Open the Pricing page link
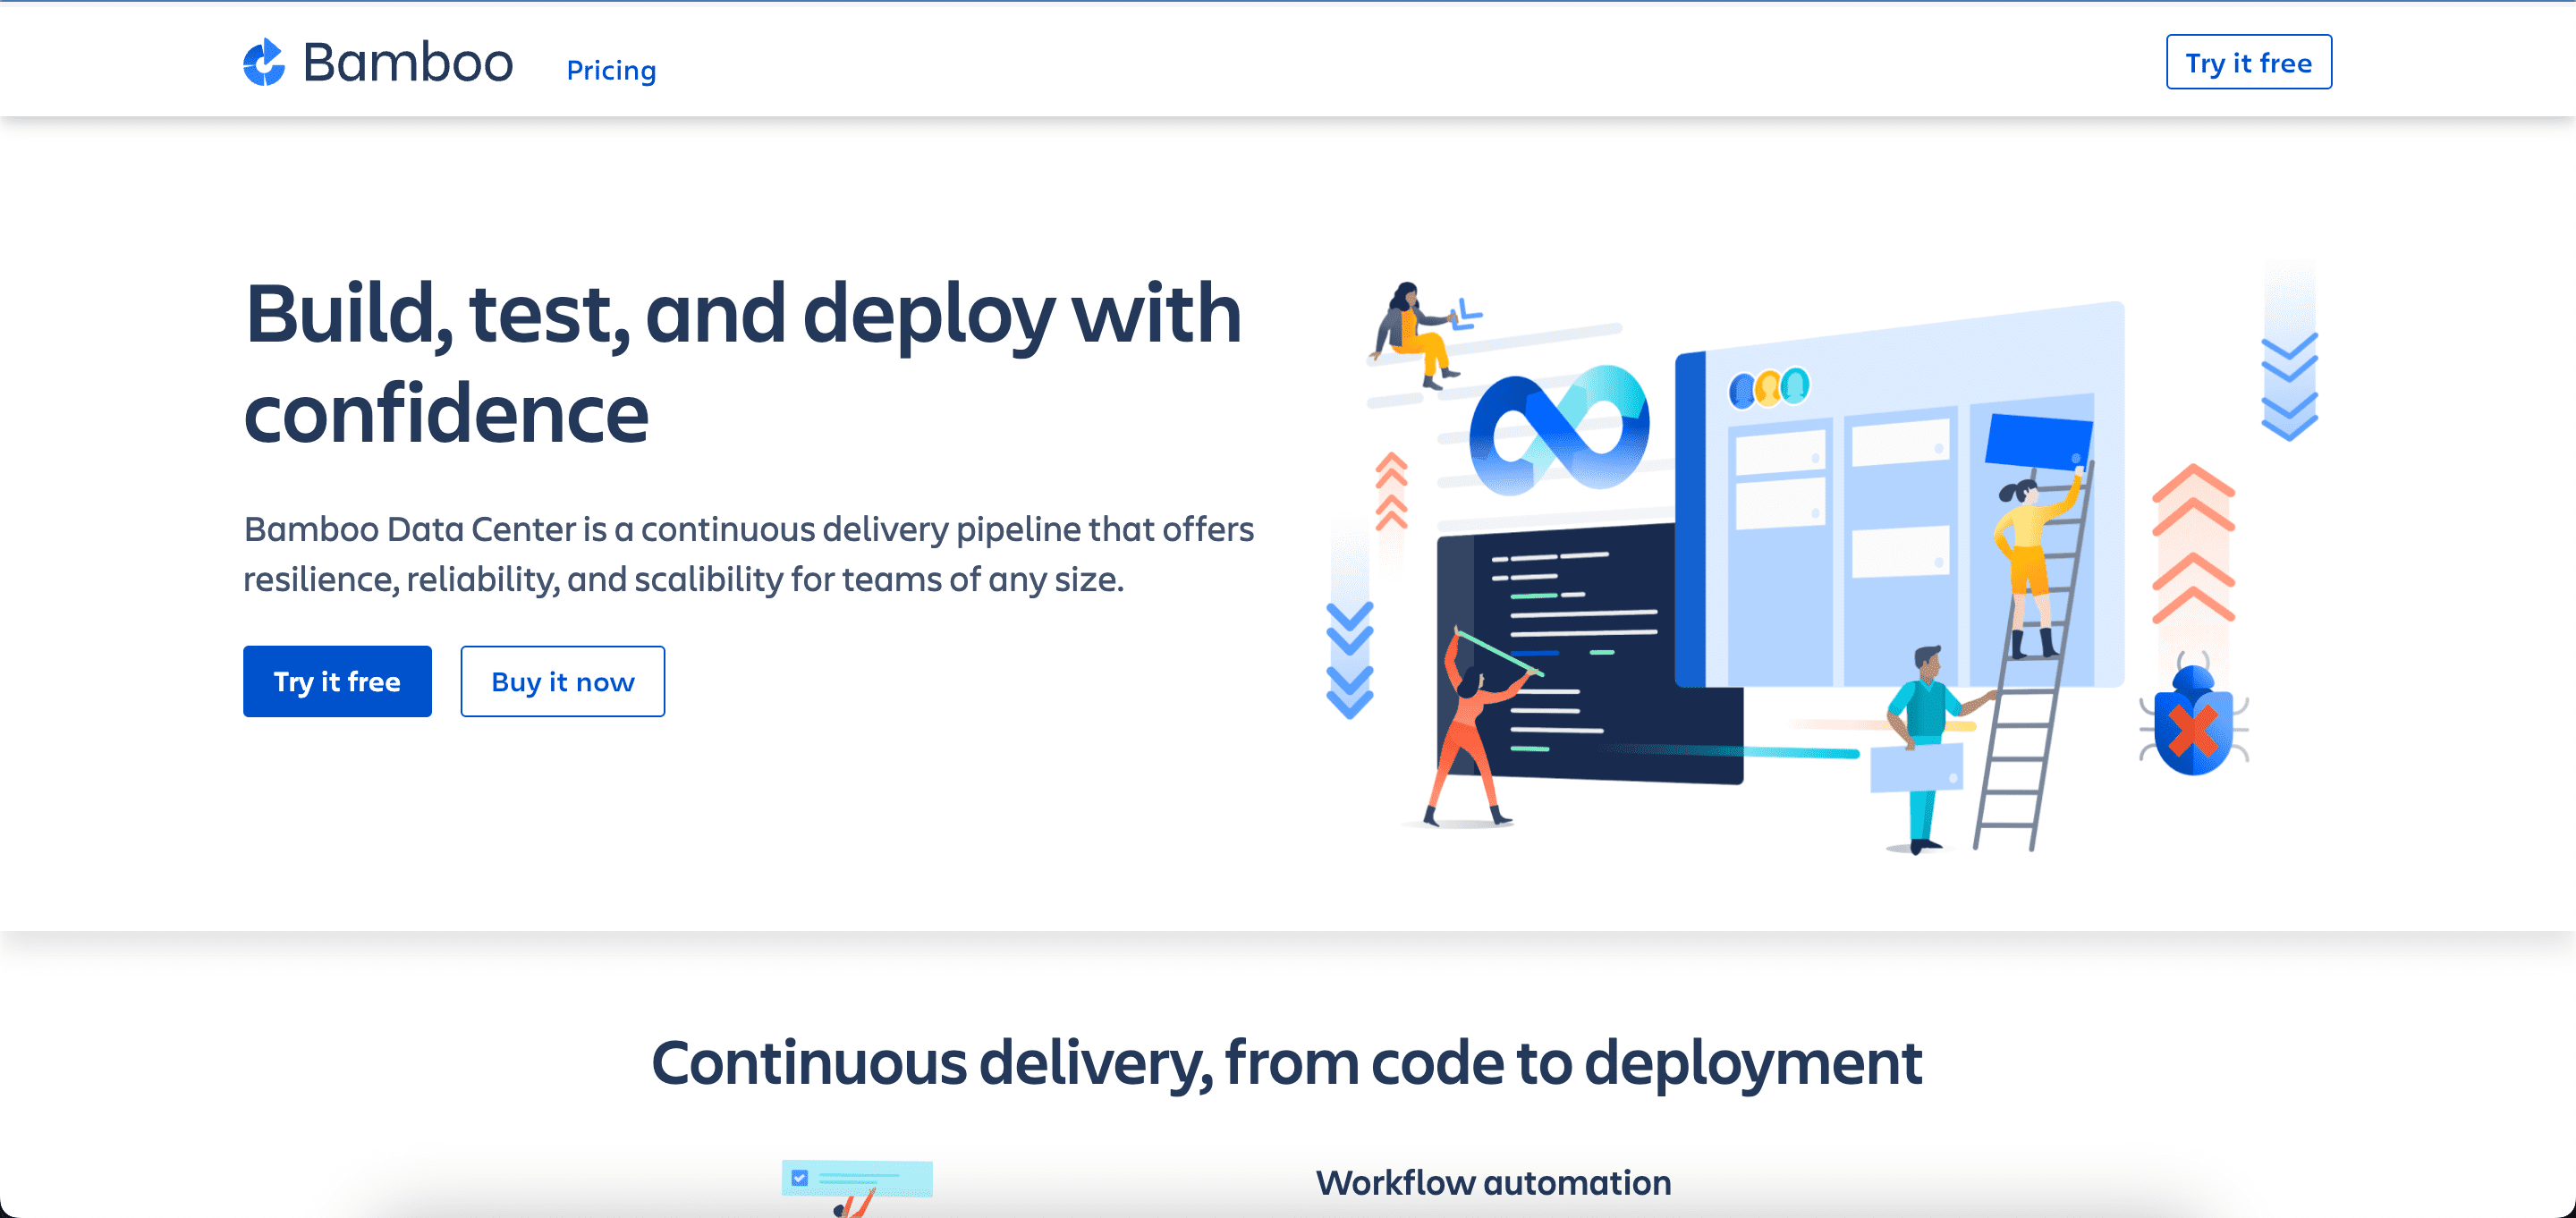This screenshot has height=1218, width=2576. tap(611, 70)
